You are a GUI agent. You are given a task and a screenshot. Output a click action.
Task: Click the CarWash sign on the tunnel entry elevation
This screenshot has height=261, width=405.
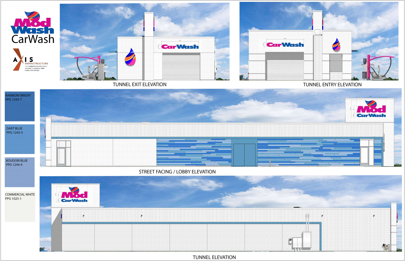tap(285, 45)
